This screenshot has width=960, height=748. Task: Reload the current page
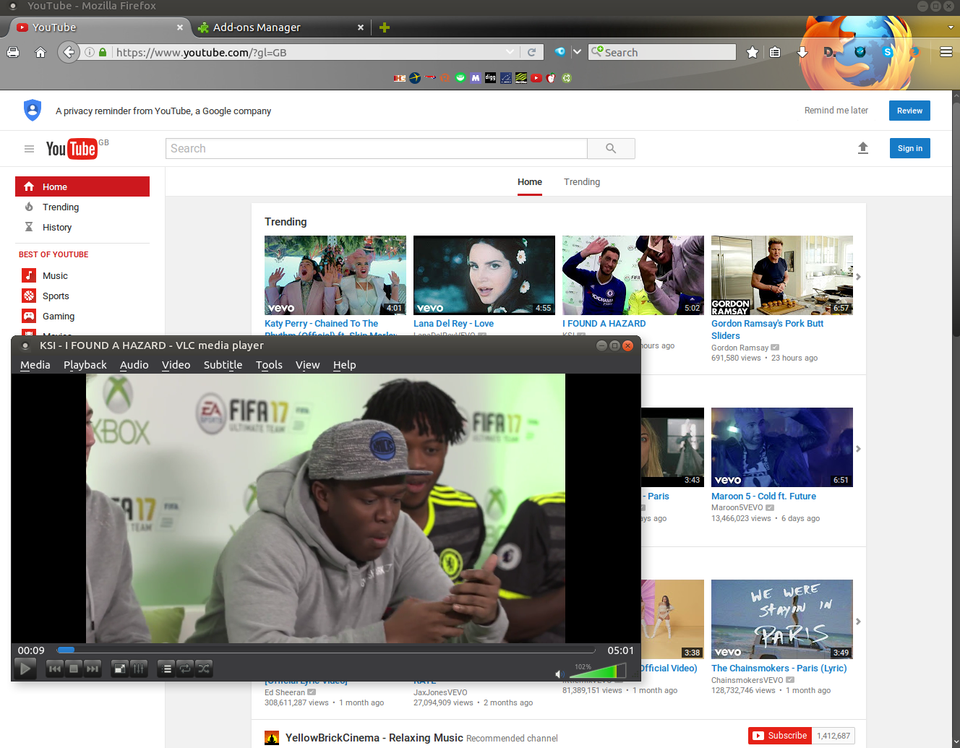tap(531, 52)
